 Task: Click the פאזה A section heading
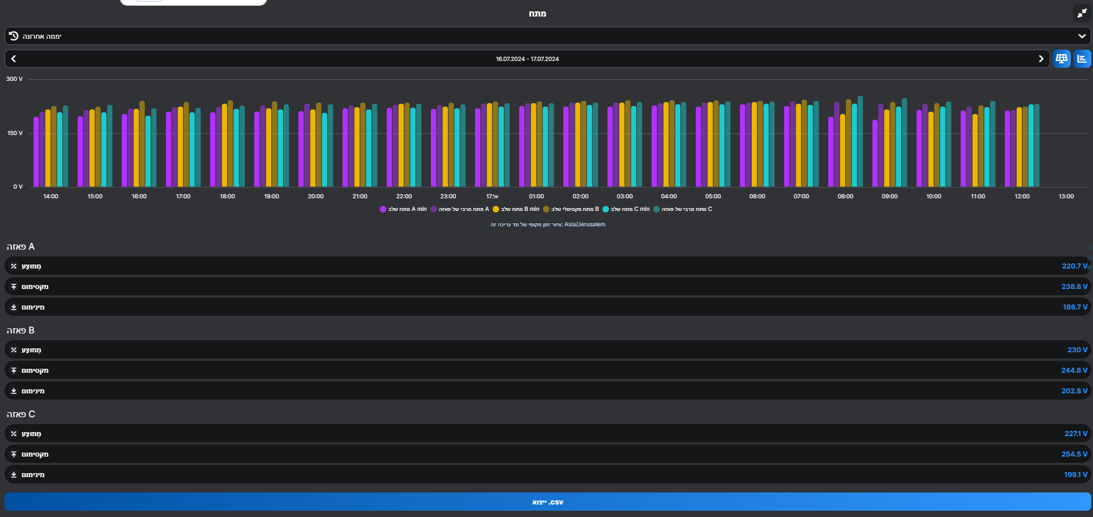tap(21, 247)
